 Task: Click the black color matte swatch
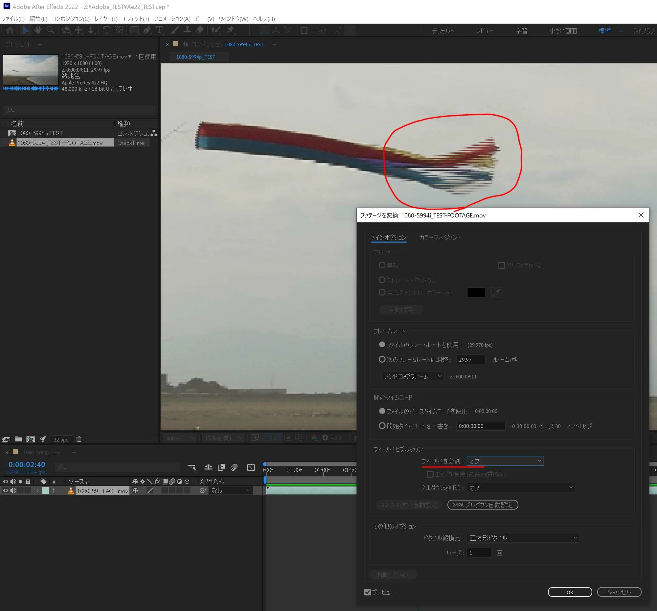tap(476, 292)
